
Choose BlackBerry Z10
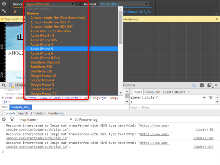(x=72, y=67)
